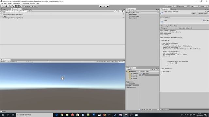This screenshot has width=209, height=117.
Task: Open the Mail app on taskbar
Action: (99, 115)
